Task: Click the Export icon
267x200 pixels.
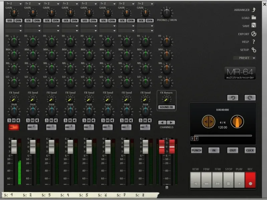Action: pos(254,34)
